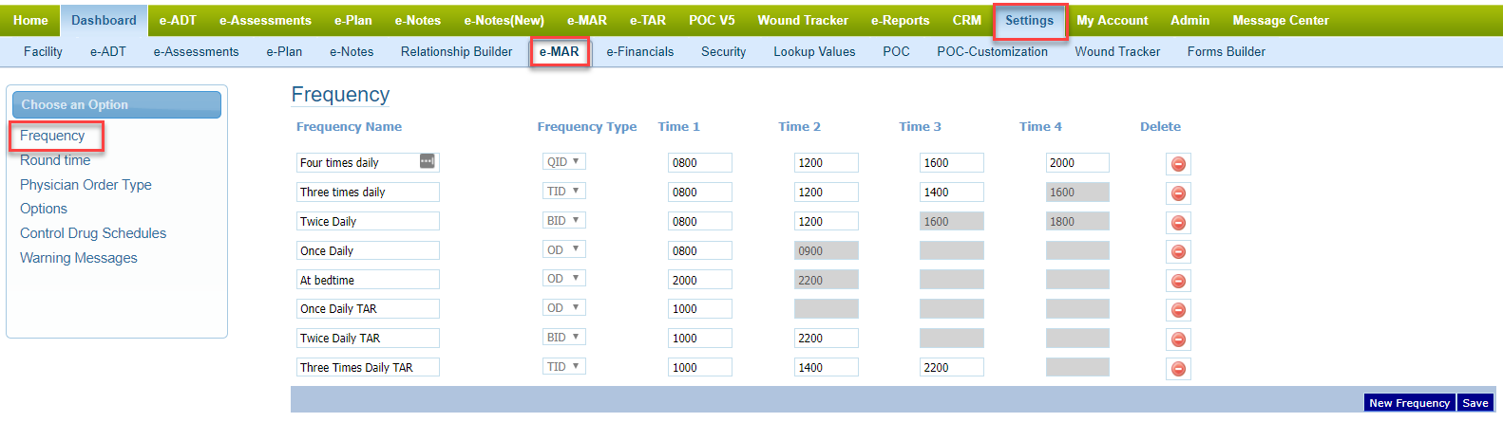
Task: Delete the Once Daily TAR frequency
Action: tap(1178, 310)
